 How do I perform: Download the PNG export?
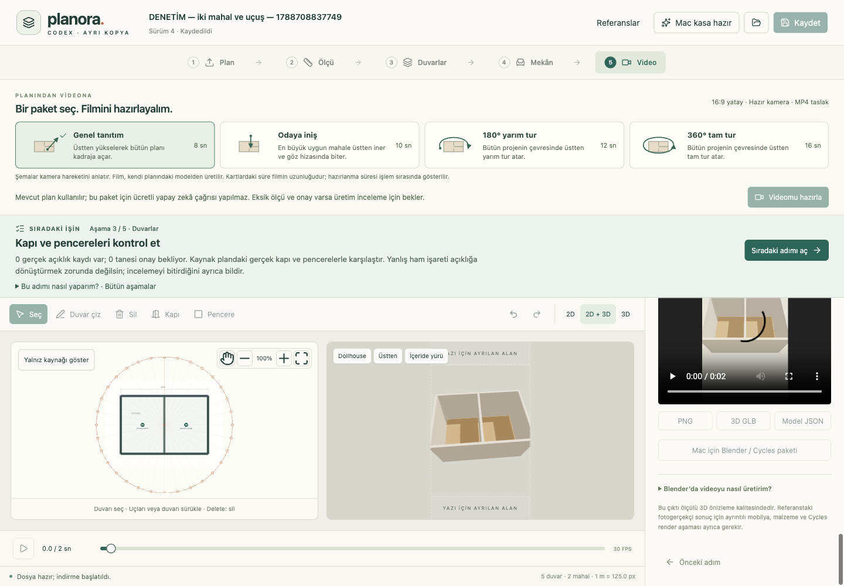(685, 421)
